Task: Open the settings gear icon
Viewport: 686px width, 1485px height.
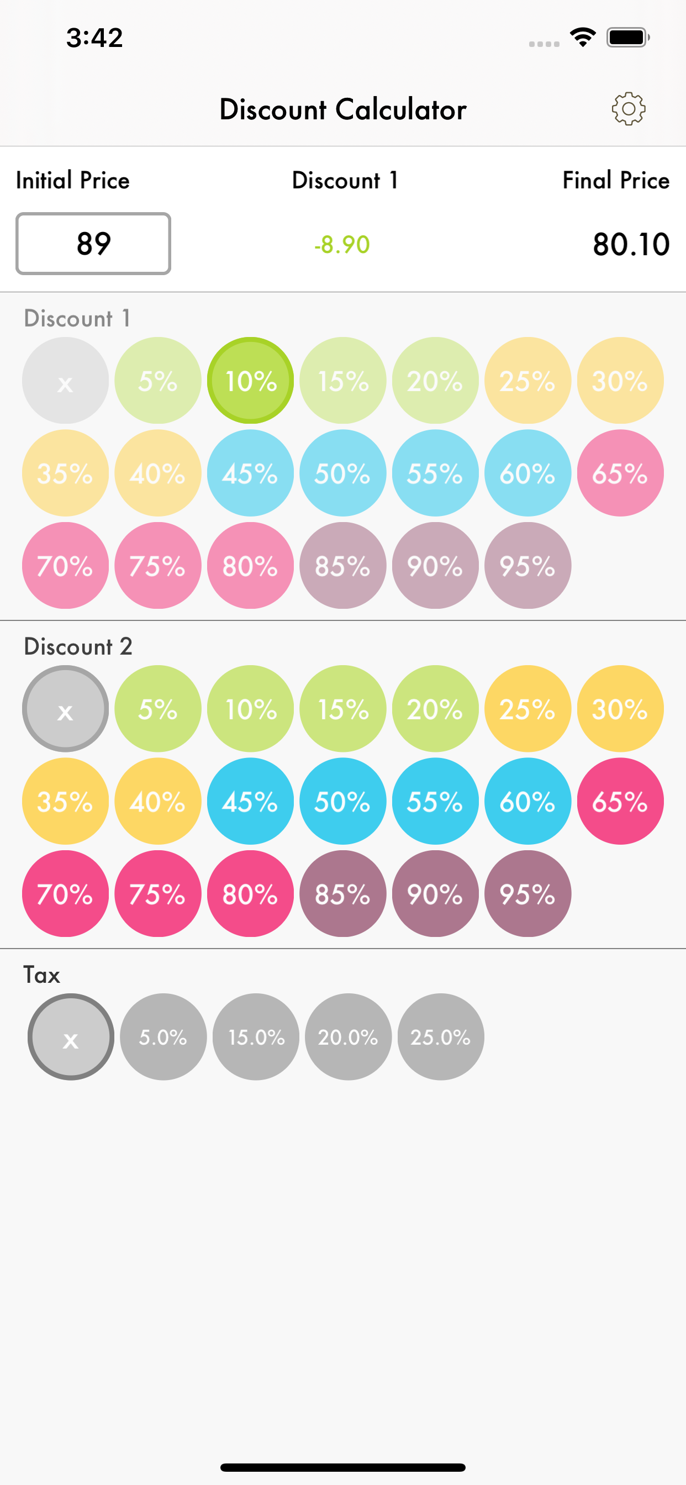Action: [x=629, y=108]
